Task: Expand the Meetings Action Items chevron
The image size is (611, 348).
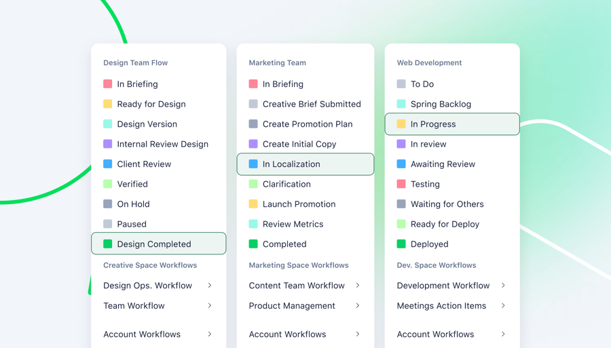Action: click(x=504, y=305)
